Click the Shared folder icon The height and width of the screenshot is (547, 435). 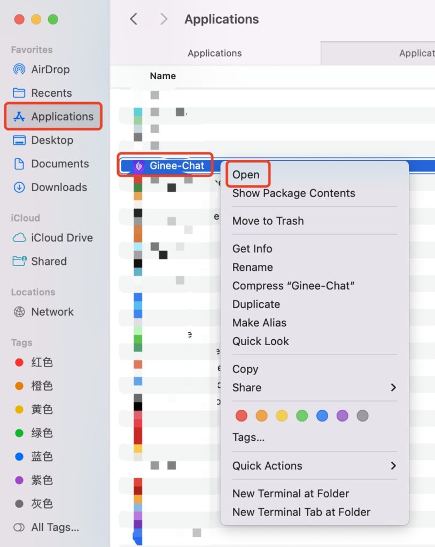click(19, 261)
